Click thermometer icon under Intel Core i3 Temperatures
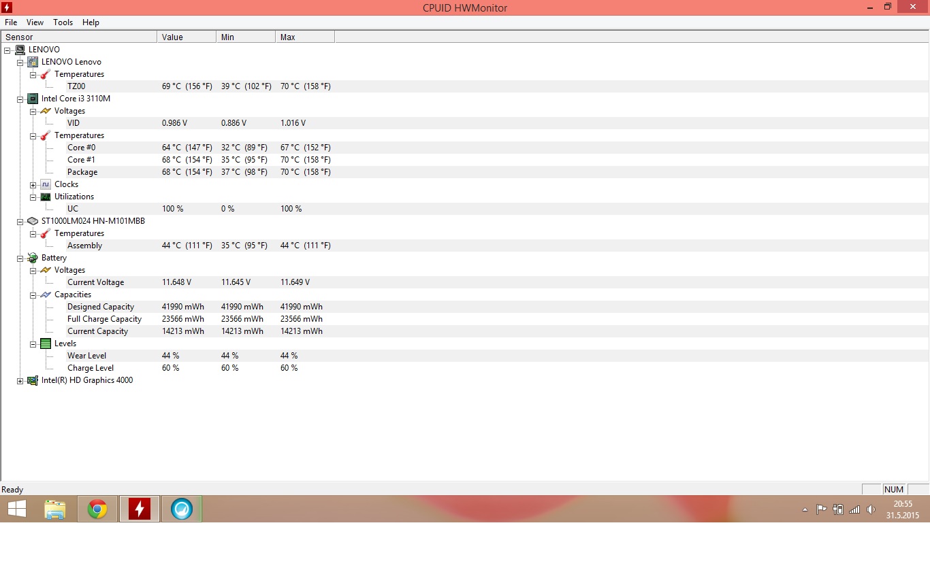Image resolution: width=930 pixels, height=570 pixels. click(x=46, y=135)
